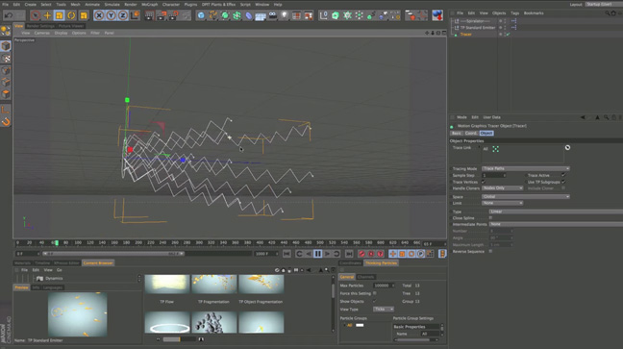This screenshot has height=349, width=623.
Task: Switch to the Thinking Particles tab
Action: pos(381,262)
